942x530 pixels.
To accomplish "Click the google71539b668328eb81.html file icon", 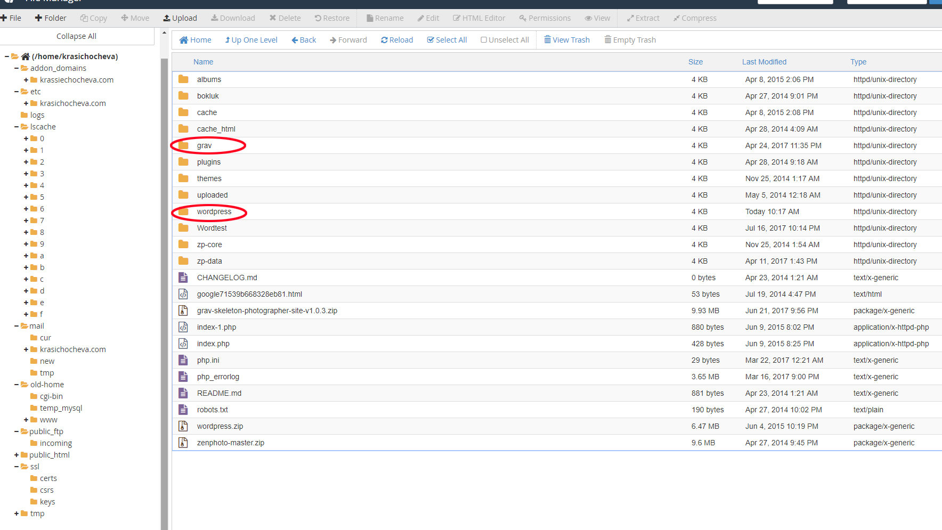I will click(183, 294).
